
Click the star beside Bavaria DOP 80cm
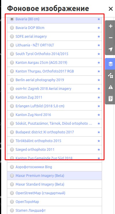[99, 28]
